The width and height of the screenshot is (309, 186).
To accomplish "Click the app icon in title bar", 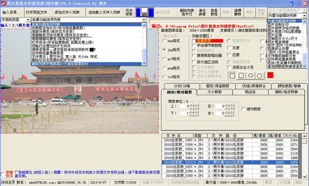I will pos(3,3).
